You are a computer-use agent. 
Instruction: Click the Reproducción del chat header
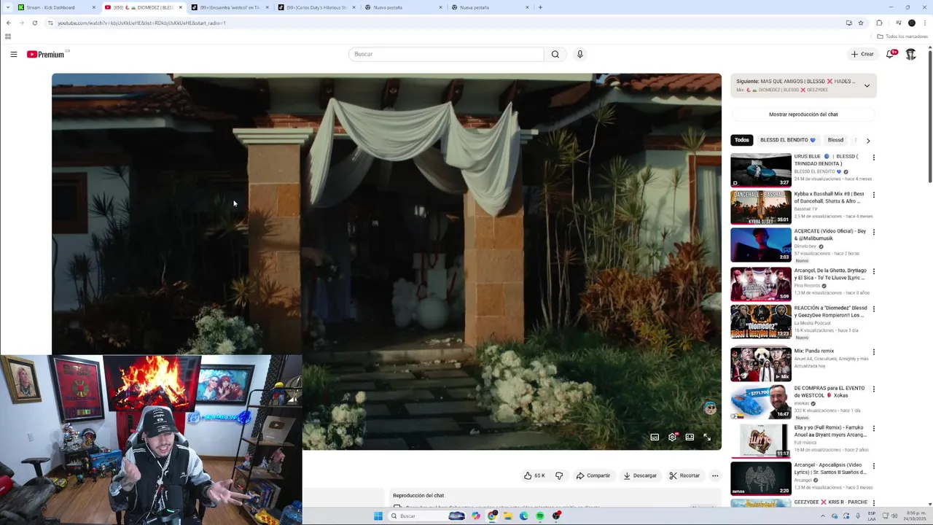pos(418,496)
